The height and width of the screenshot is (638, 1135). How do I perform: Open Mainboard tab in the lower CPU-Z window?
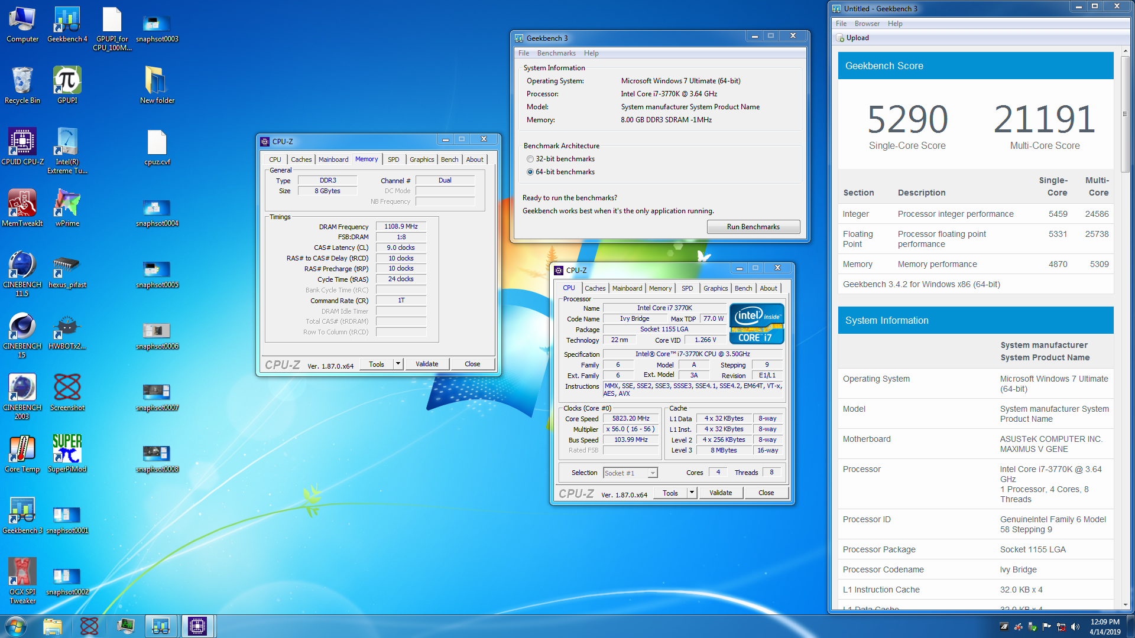pos(627,288)
